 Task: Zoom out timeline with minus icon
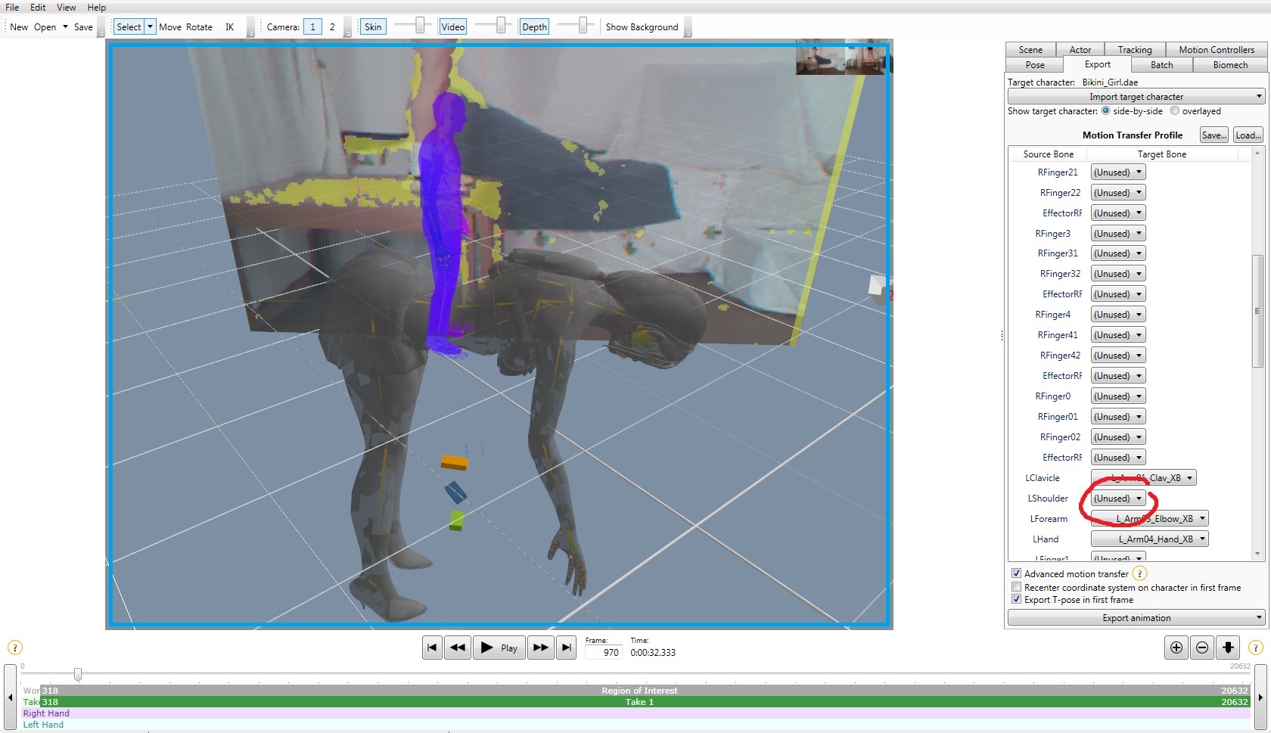[x=1202, y=648]
